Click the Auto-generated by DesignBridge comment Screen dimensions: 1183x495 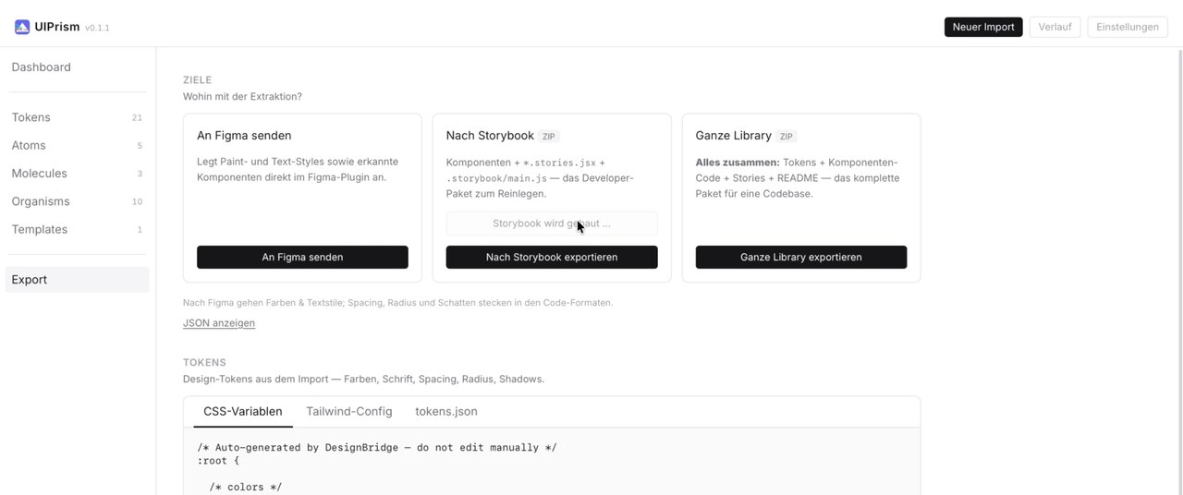coord(377,448)
